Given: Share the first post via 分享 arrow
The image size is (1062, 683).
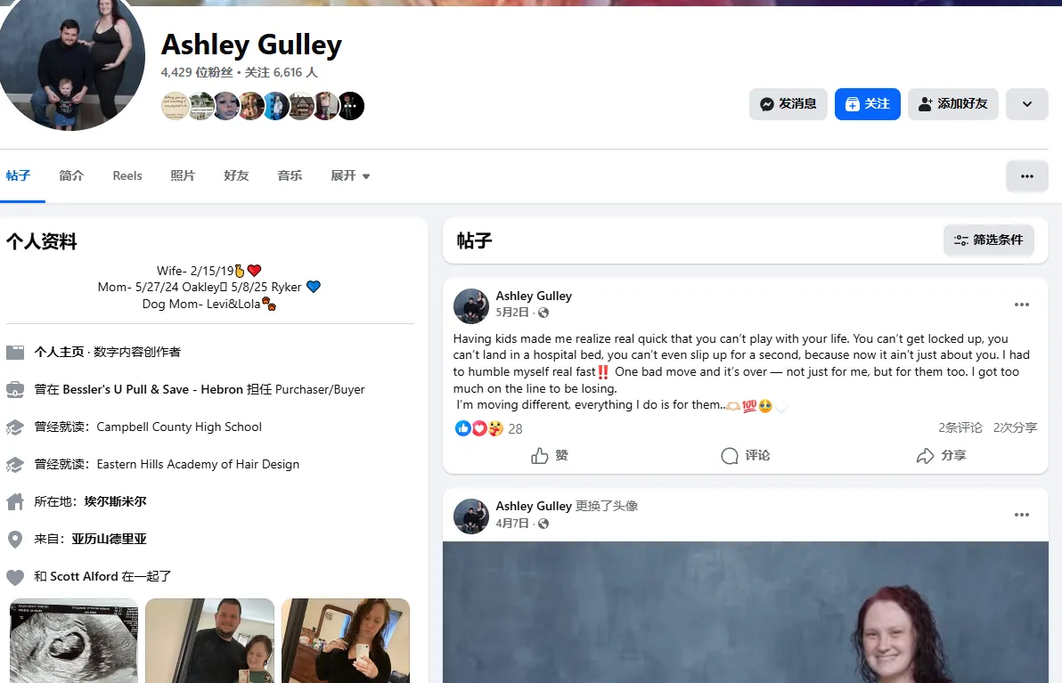Looking at the screenshot, I should [925, 456].
